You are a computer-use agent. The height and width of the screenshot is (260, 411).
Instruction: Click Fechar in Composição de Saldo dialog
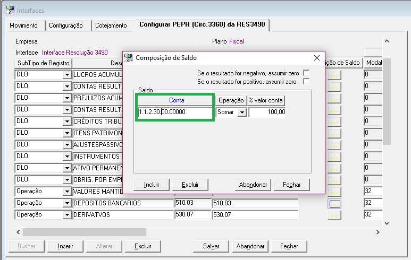point(292,185)
